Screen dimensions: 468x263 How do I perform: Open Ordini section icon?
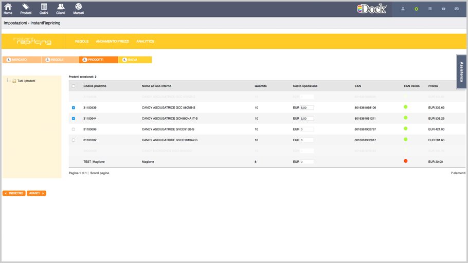click(44, 9)
